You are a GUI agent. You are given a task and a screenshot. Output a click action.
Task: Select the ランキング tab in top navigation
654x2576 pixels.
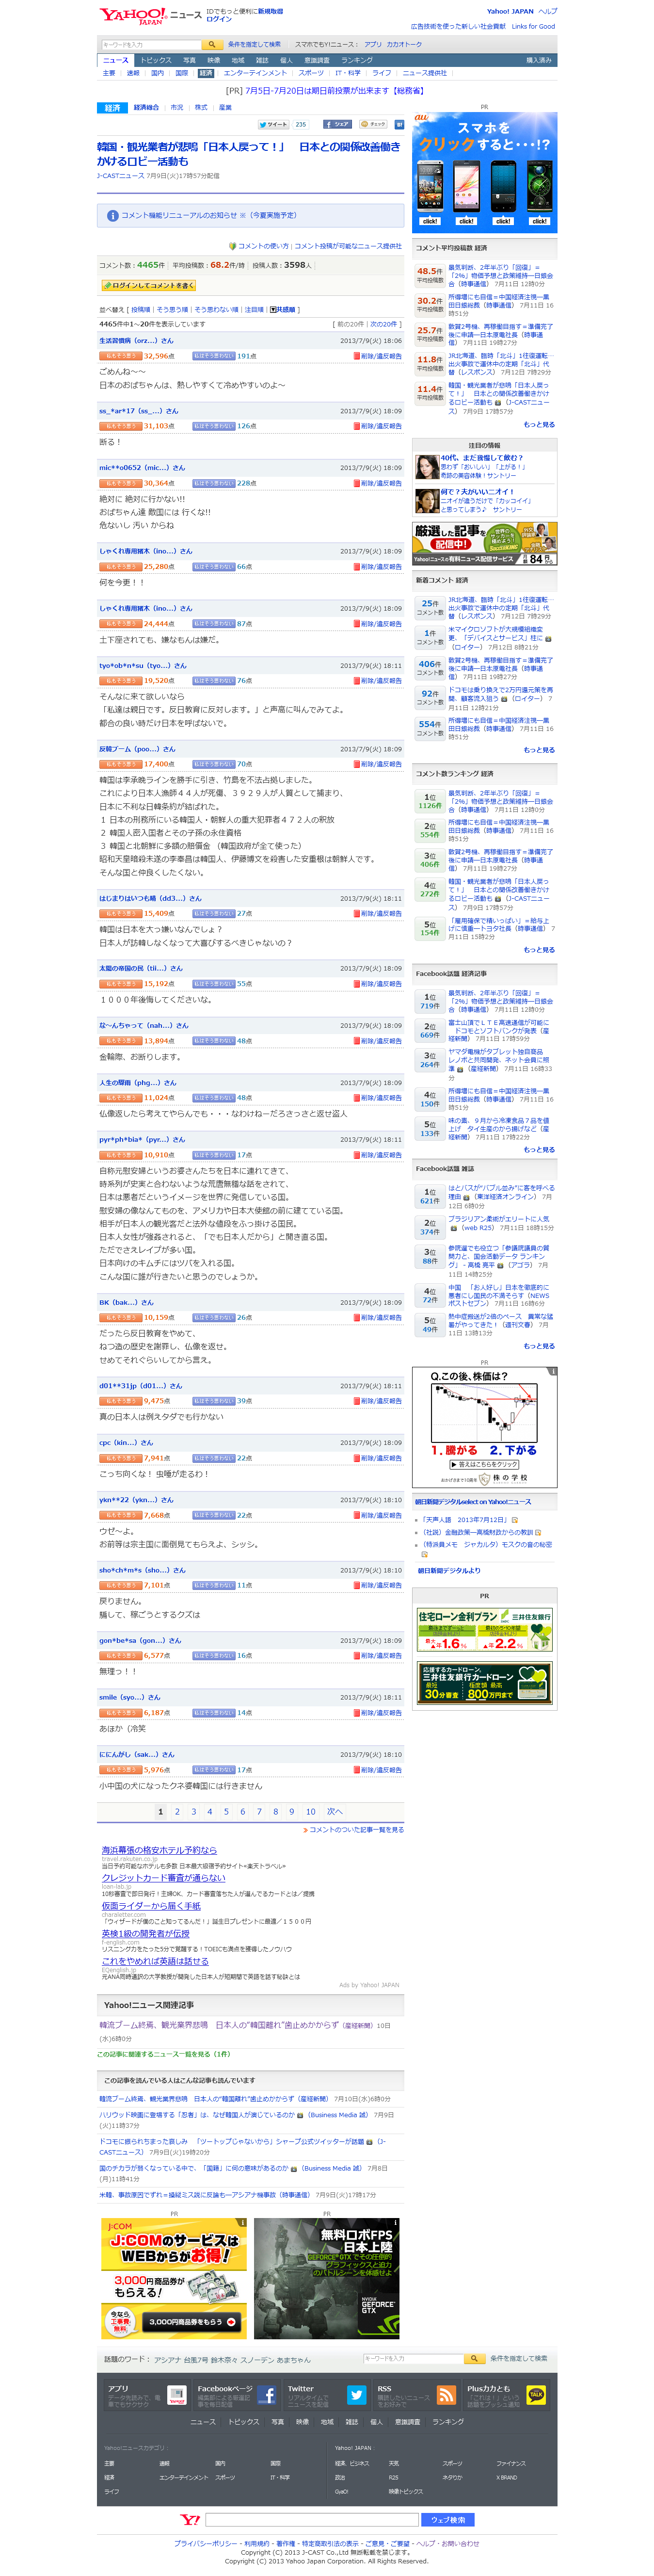(x=357, y=60)
